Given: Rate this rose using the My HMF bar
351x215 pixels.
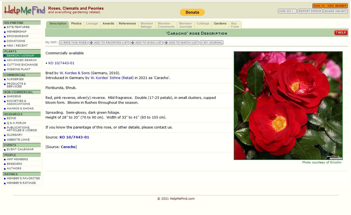Looking at the screenshot, I should (x=73, y=42).
